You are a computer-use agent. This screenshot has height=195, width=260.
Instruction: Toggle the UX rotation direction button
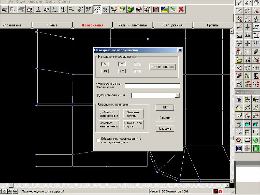pyautogui.click(x=105, y=71)
